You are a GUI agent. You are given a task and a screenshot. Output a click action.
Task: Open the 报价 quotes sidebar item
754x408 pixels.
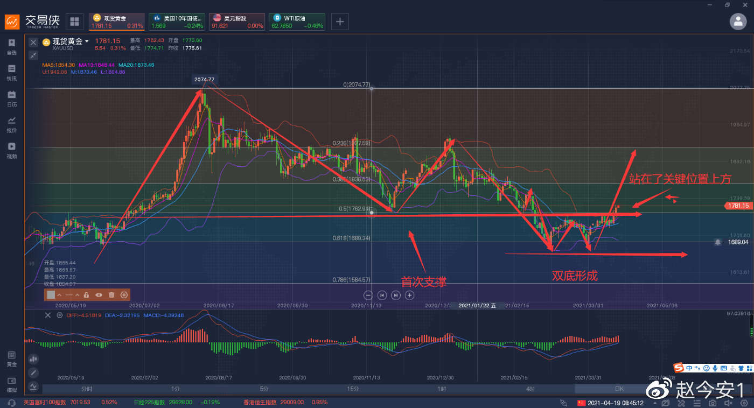pyautogui.click(x=11, y=124)
